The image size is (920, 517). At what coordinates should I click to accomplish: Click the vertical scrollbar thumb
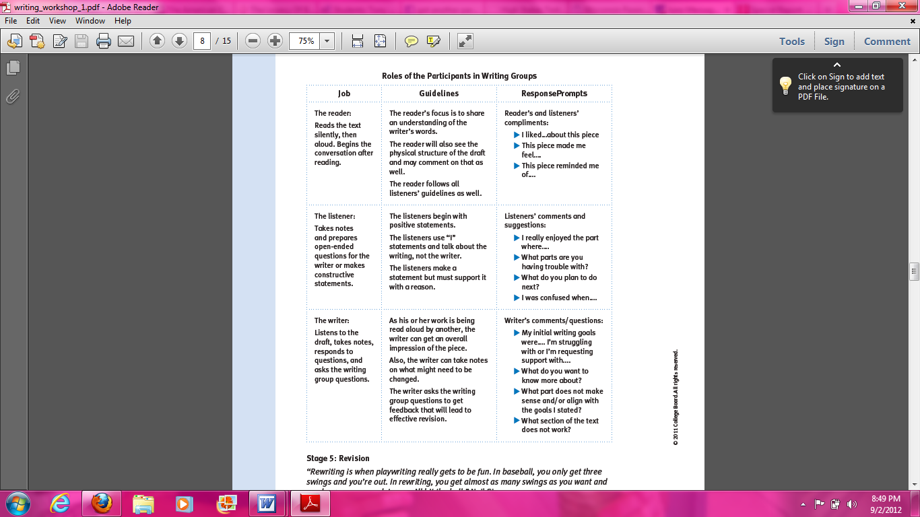coord(914,271)
